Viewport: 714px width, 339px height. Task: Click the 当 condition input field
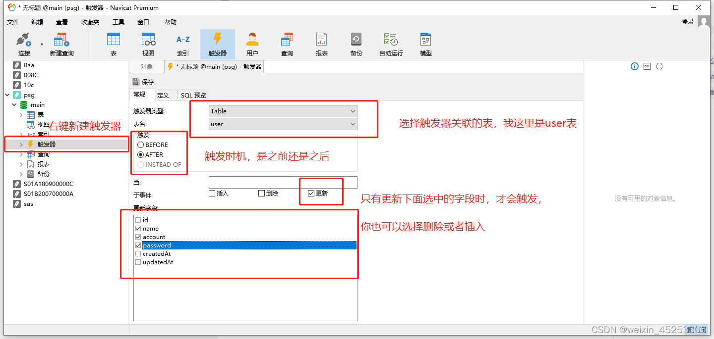coord(283,182)
